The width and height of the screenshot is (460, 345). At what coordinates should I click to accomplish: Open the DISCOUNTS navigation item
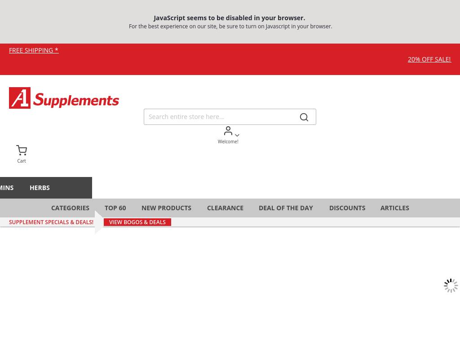347,208
